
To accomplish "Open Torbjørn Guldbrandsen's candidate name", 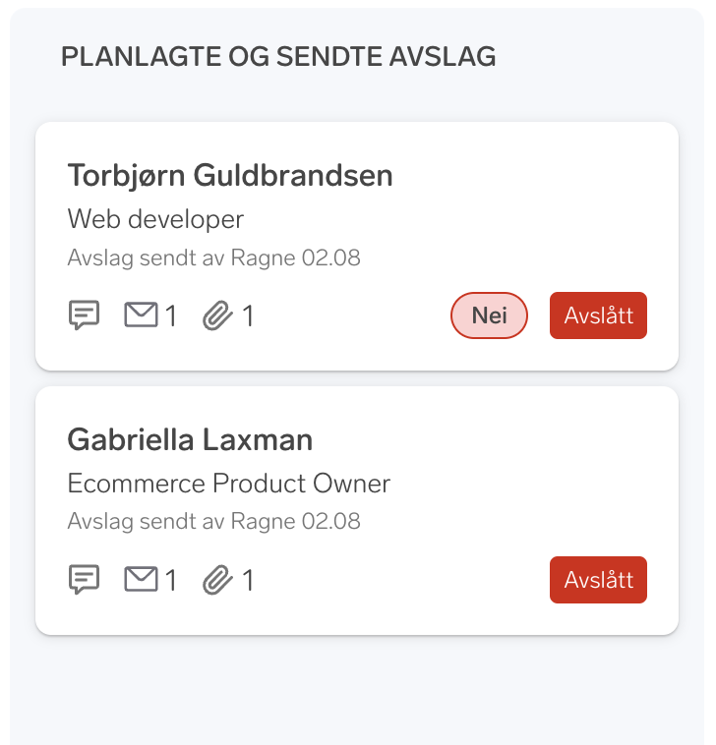I will pyautogui.click(x=230, y=175).
